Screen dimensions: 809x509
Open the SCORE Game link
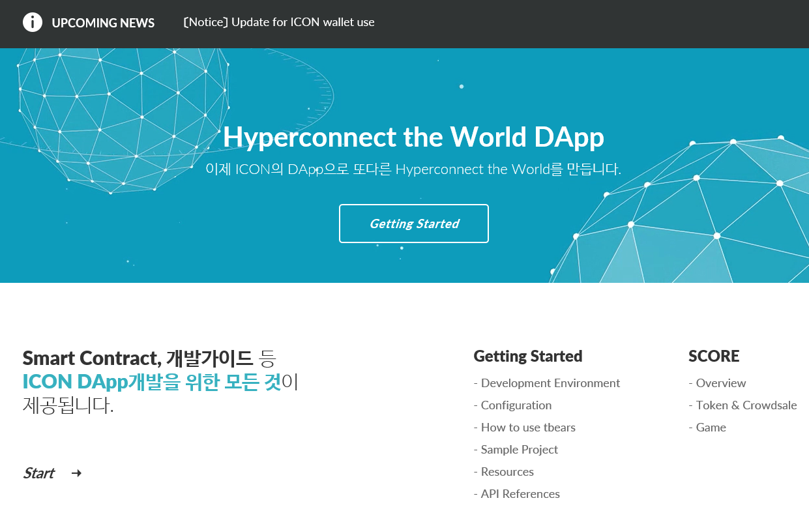(x=707, y=428)
